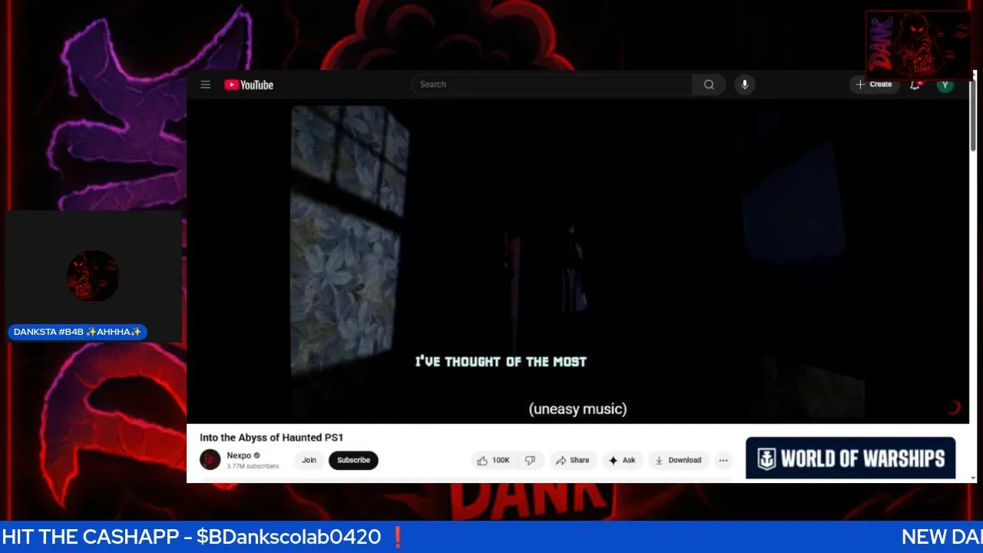Open YouTube notifications bell
983x553 pixels.
915,84
